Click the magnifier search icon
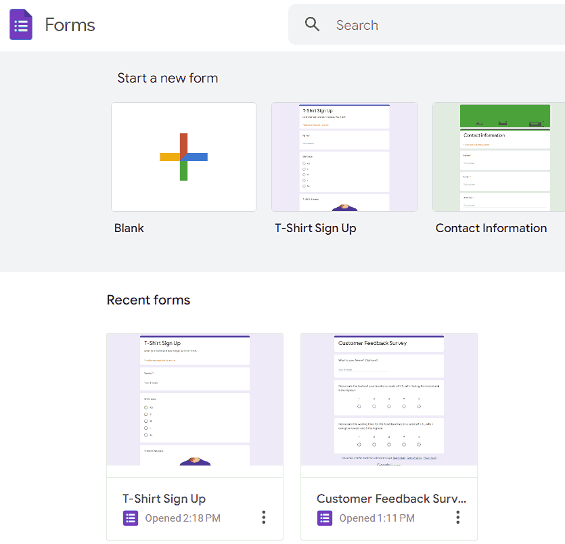565x544 pixels. pos(312,24)
